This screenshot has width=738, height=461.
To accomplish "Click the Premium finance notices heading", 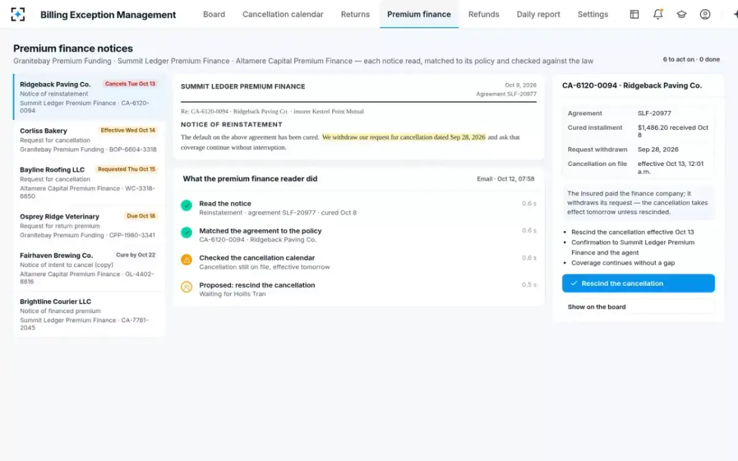I will pos(73,49).
